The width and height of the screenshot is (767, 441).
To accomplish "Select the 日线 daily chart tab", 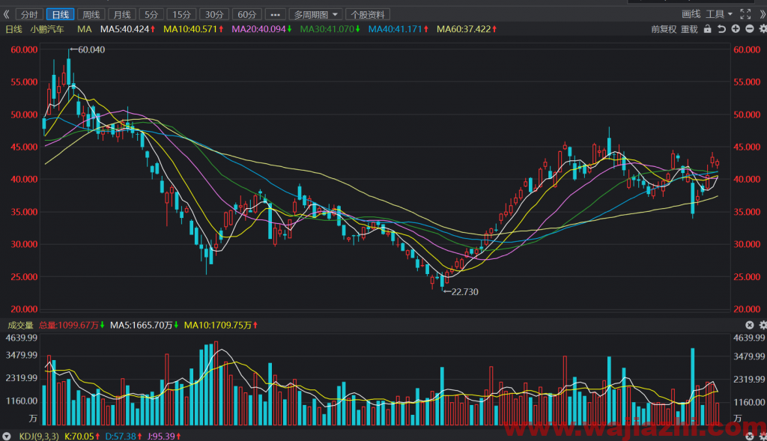I will [x=60, y=15].
